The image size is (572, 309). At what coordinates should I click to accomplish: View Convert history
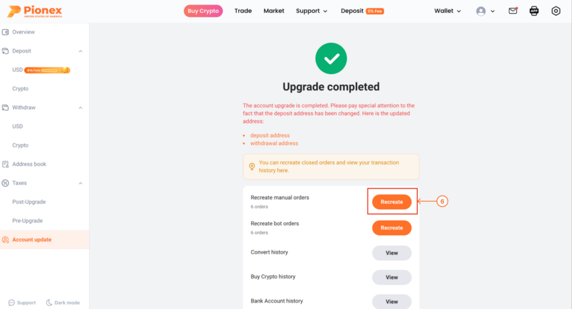coord(392,253)
